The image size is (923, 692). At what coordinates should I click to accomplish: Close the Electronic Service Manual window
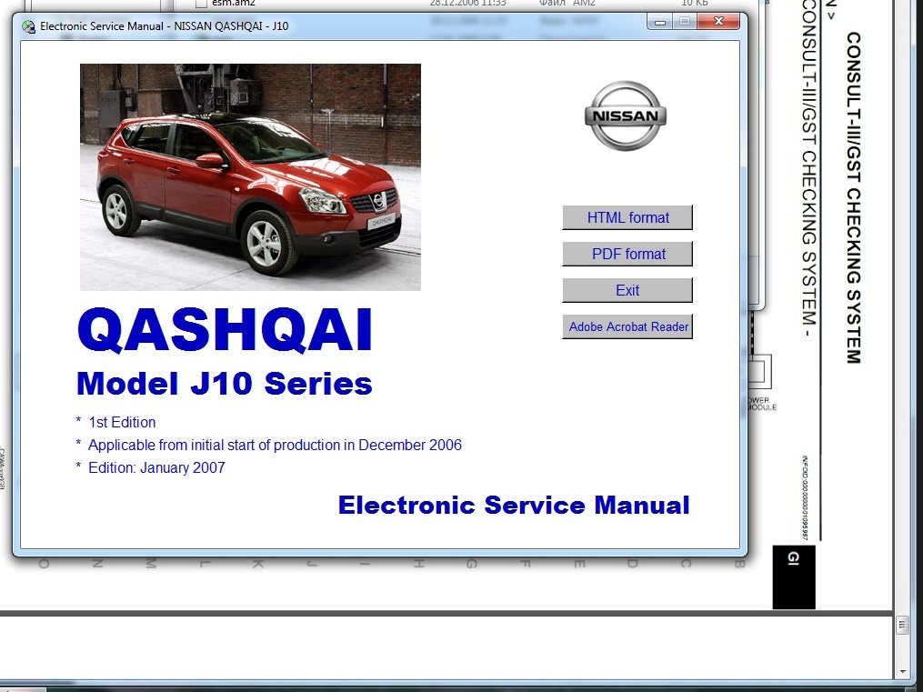point(719,21)
